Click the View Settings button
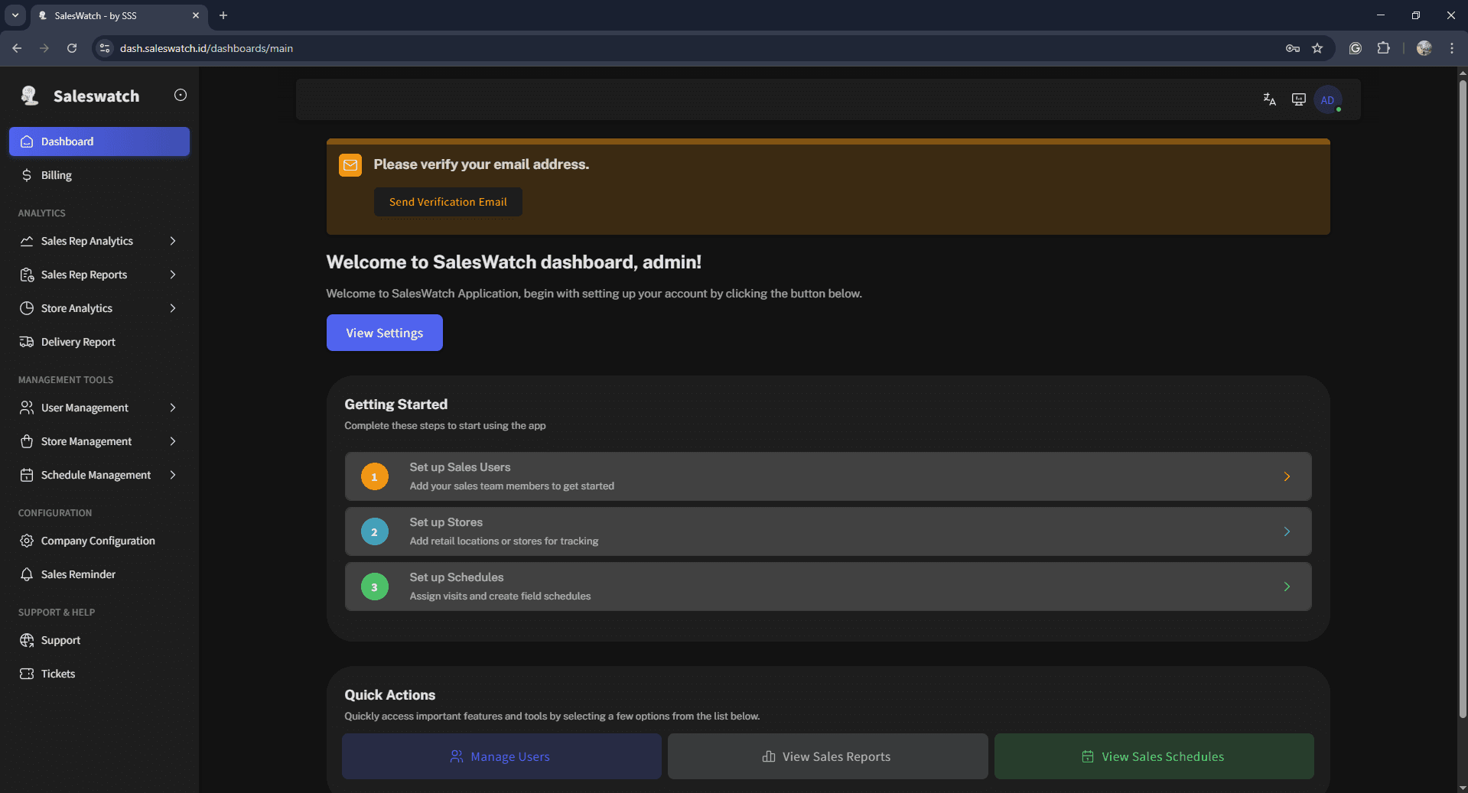The width and height of the screenshot is (1468, 793). tap(384, 333)
